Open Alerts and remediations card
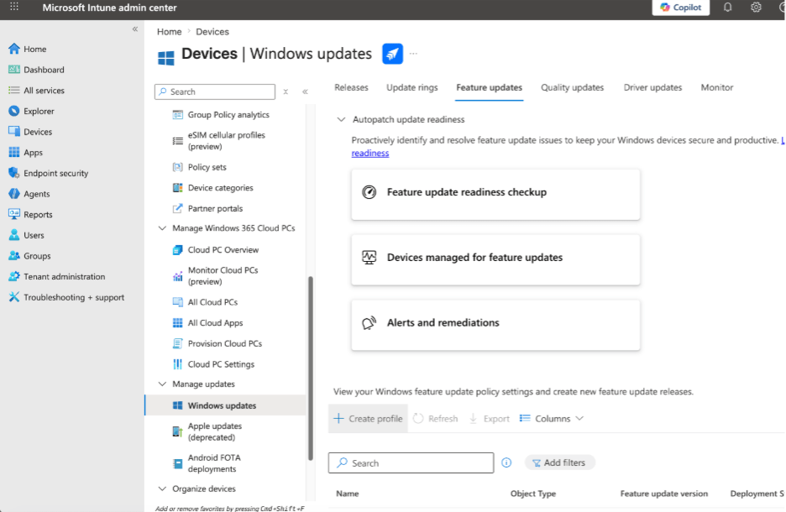The image size is (786, 512). click(495, 325)
